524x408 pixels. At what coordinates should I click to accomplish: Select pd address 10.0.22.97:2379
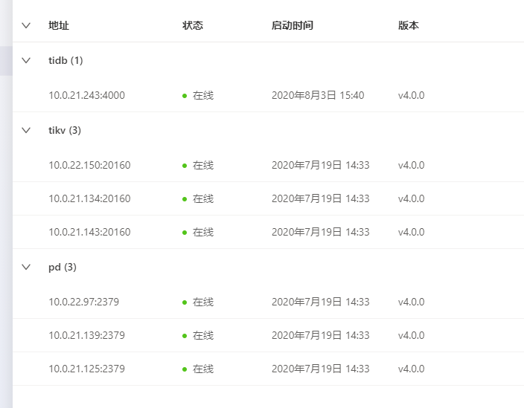click(84, 302)
